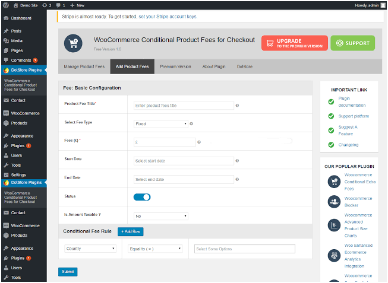
Task: Submit the product fee form
Action: [68, 272]
